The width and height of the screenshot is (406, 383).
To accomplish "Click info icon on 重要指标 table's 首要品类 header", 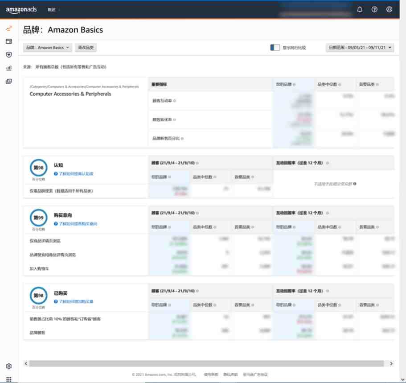I will pyautogui.click(x=377, y=84).
